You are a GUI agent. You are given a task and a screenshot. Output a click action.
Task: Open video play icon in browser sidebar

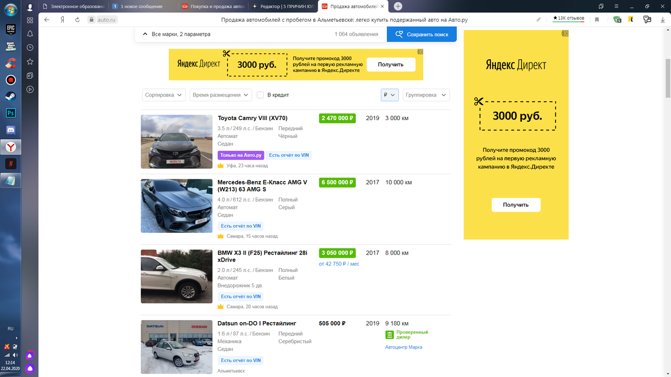coord(30,89)
